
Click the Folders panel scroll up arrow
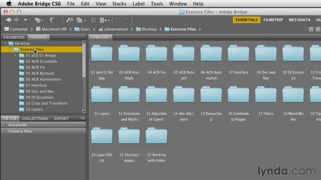(84, 42)
